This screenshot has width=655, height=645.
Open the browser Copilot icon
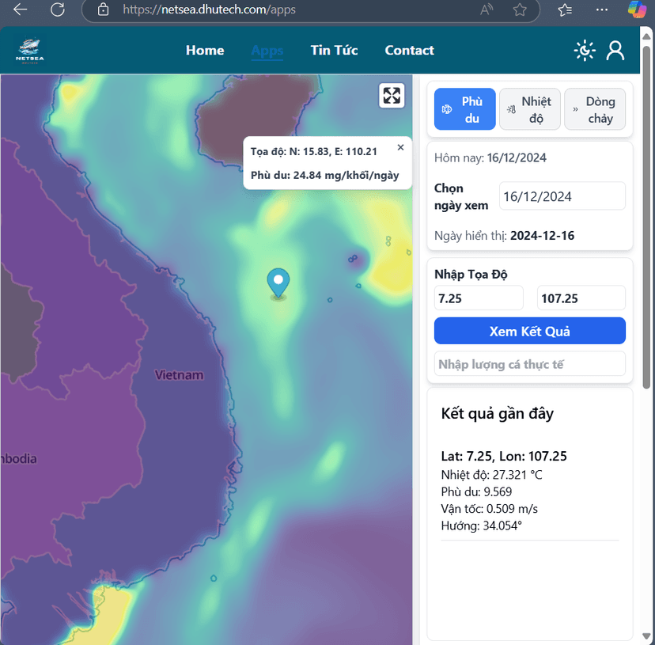tap(637, 9)
